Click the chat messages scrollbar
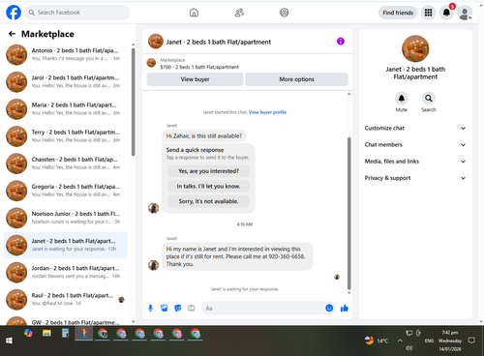This screenshot has height=356, width=484. tap(348, 214)
